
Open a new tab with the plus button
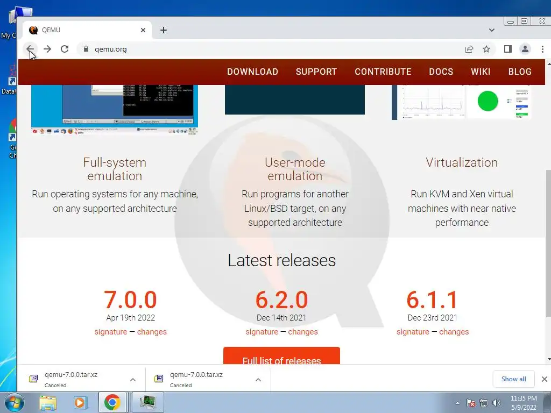(164, 30)
